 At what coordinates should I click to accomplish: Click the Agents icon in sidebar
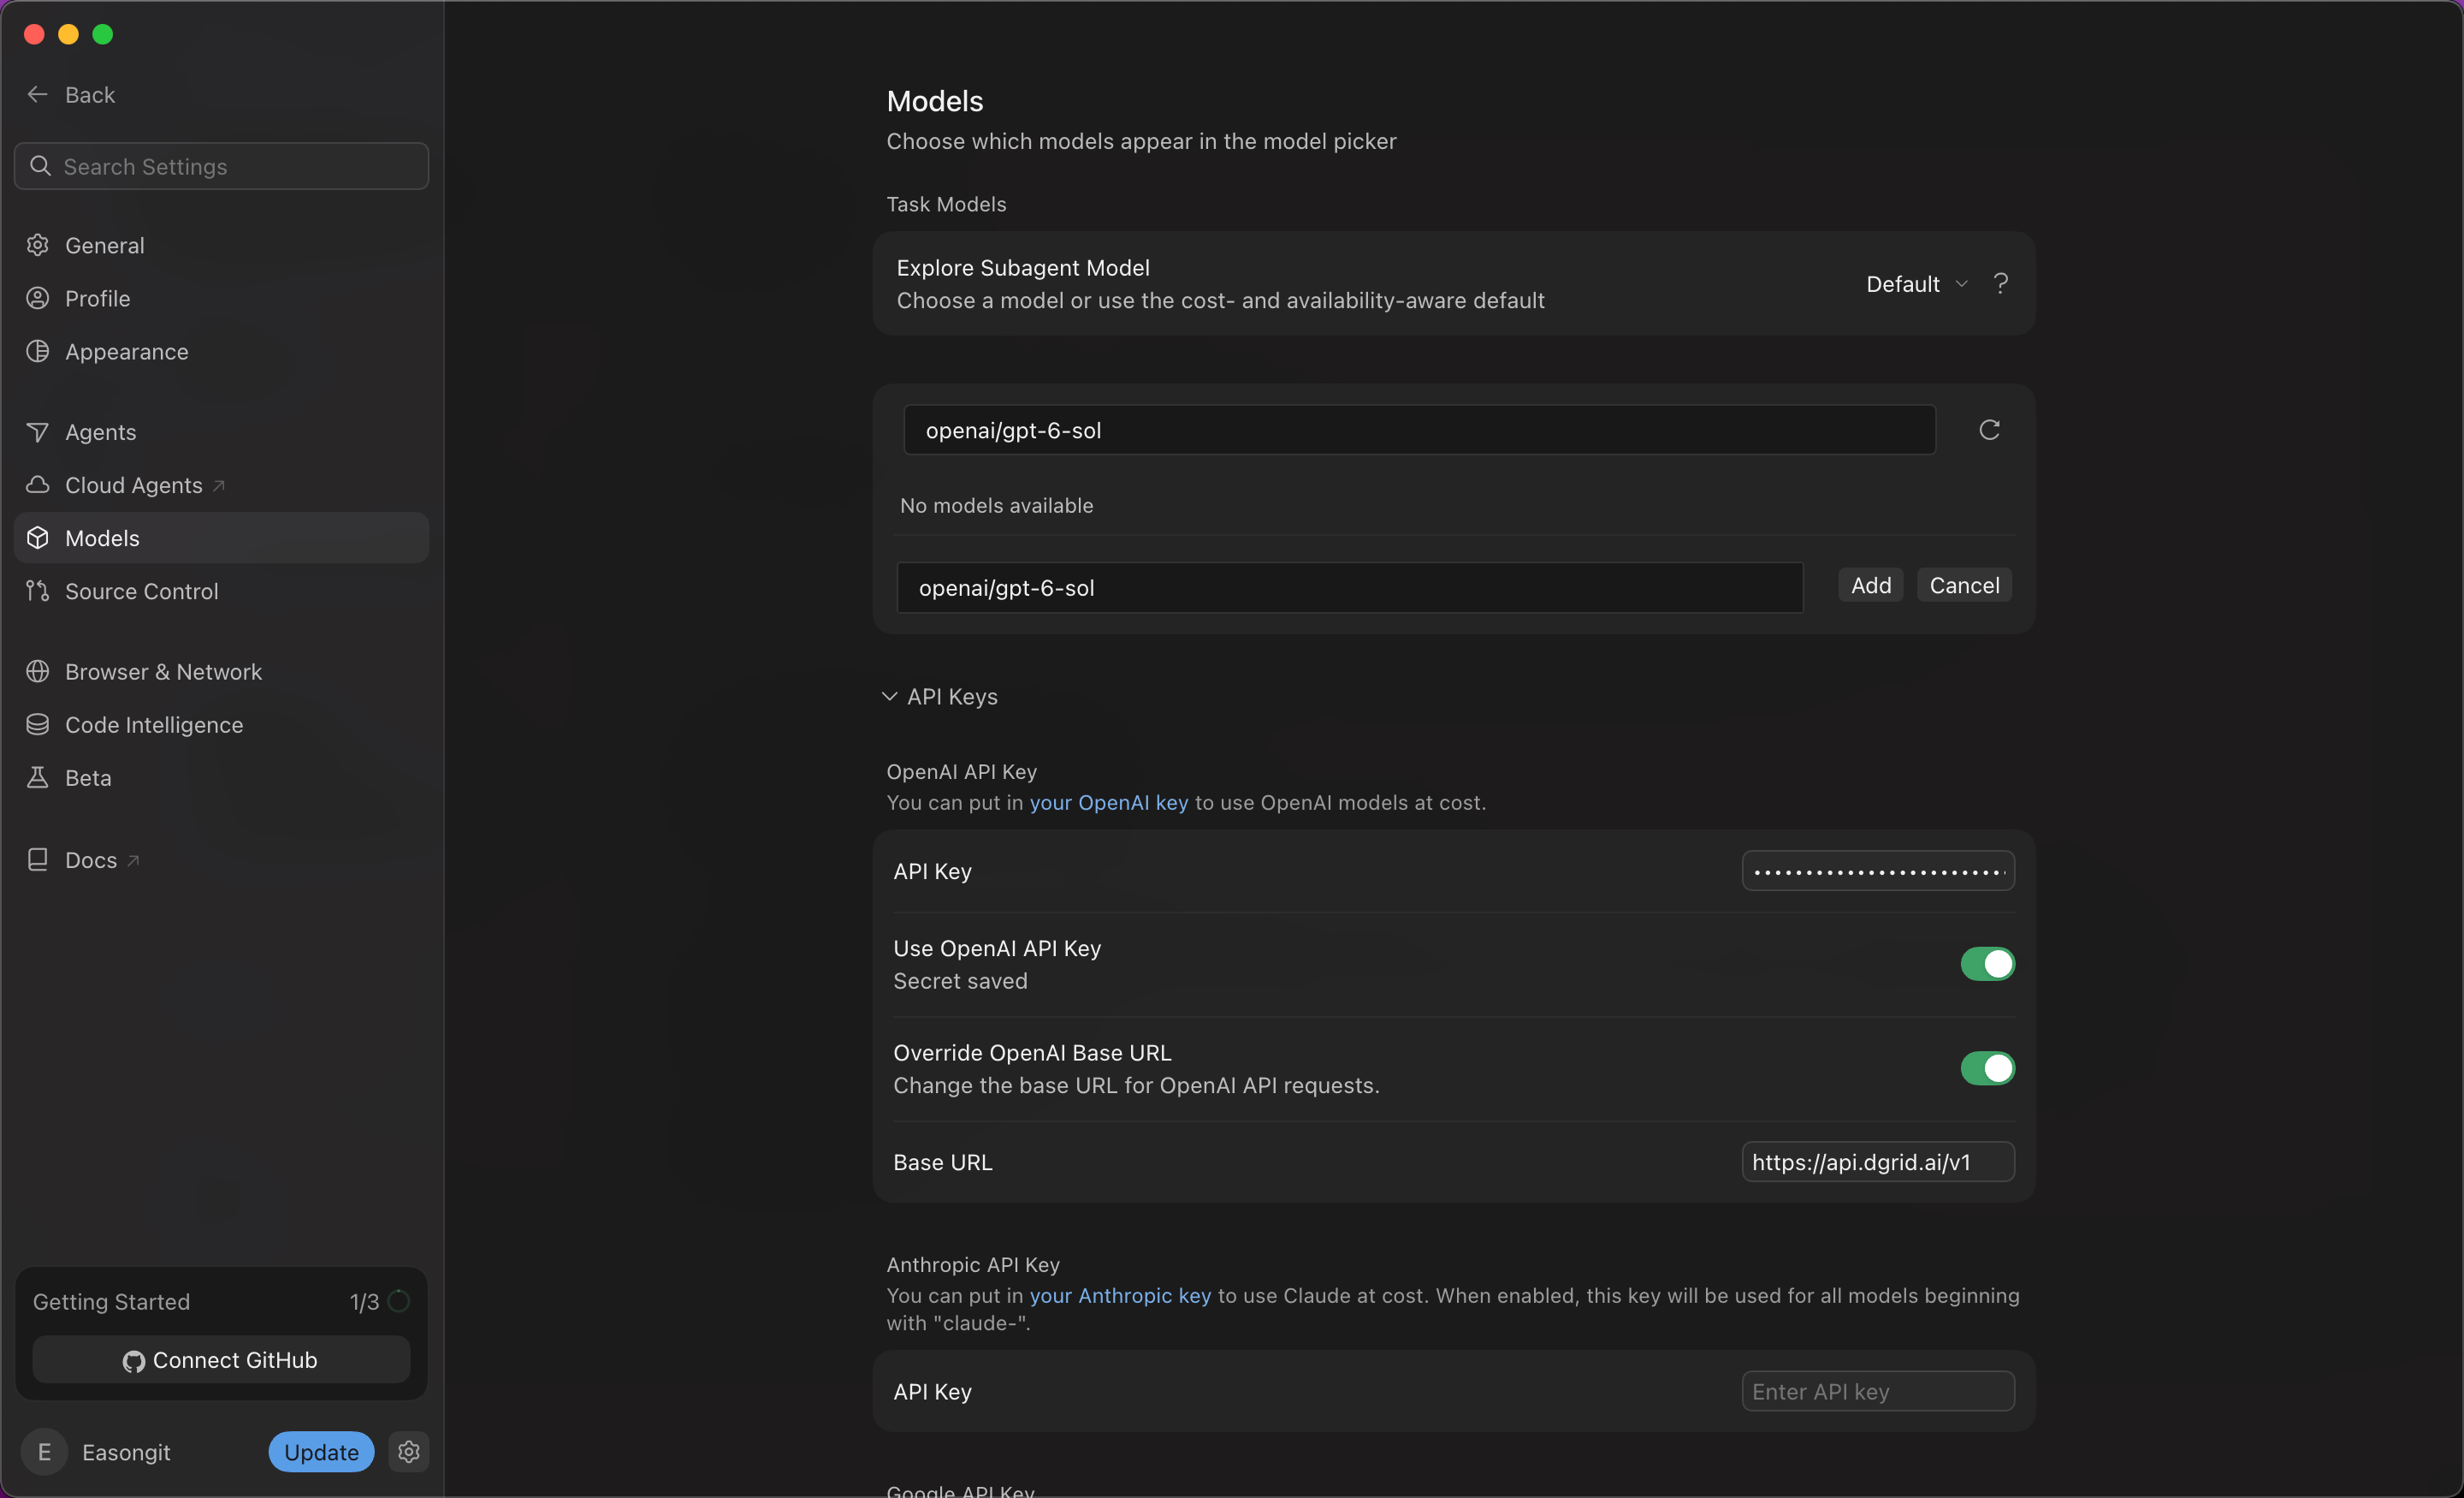38,432
